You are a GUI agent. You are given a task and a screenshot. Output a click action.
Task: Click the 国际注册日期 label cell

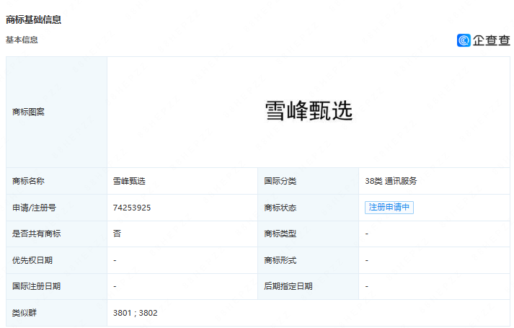point(57,286)
